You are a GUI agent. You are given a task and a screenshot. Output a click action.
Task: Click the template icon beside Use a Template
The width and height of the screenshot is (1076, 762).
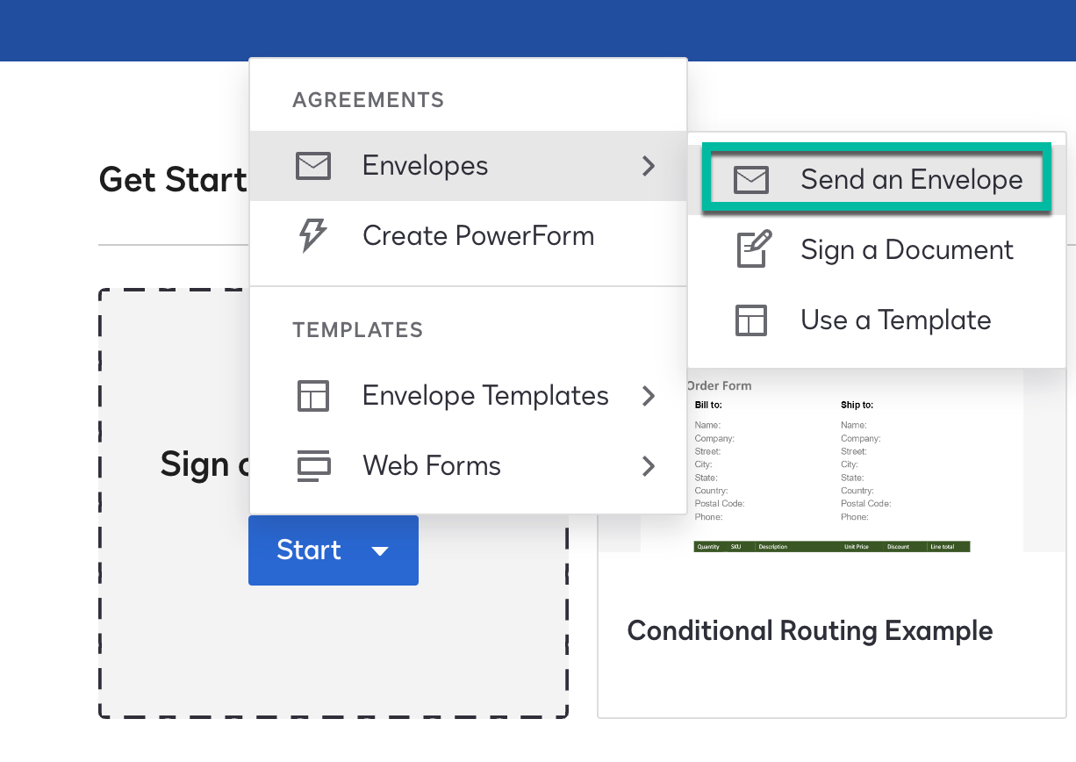[751, 320]
